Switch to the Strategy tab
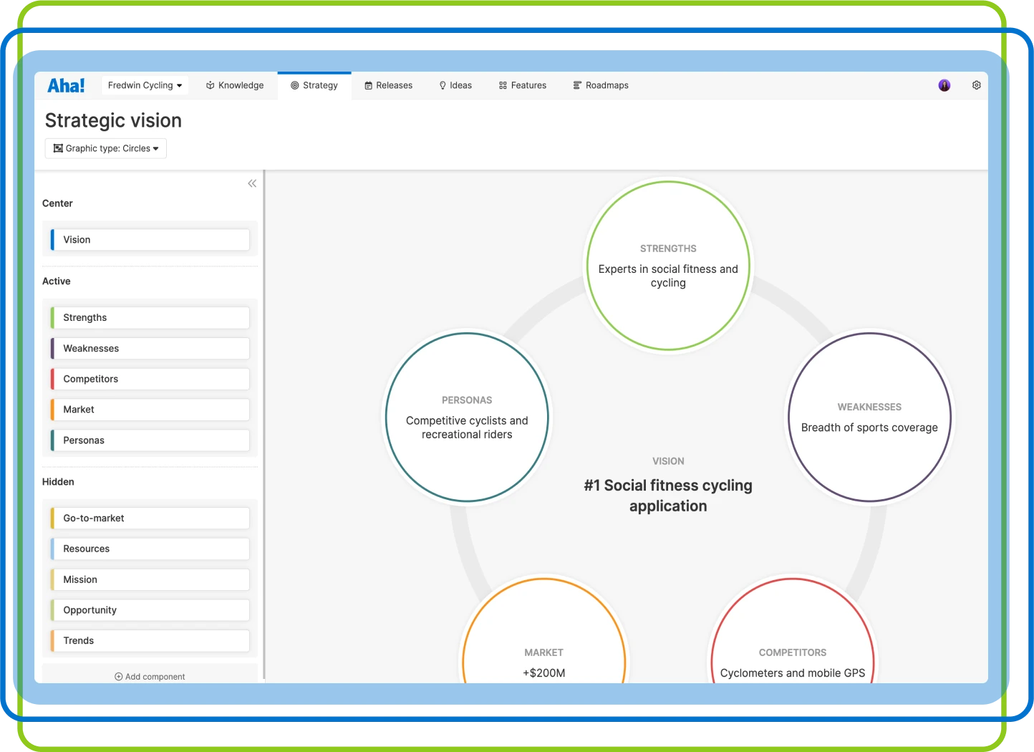 point(314,85)
